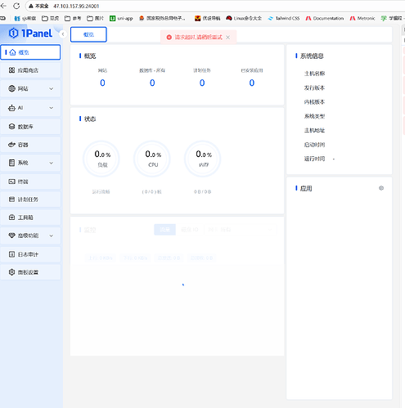Expand the advanced features menu chevron

coord(52,235)
